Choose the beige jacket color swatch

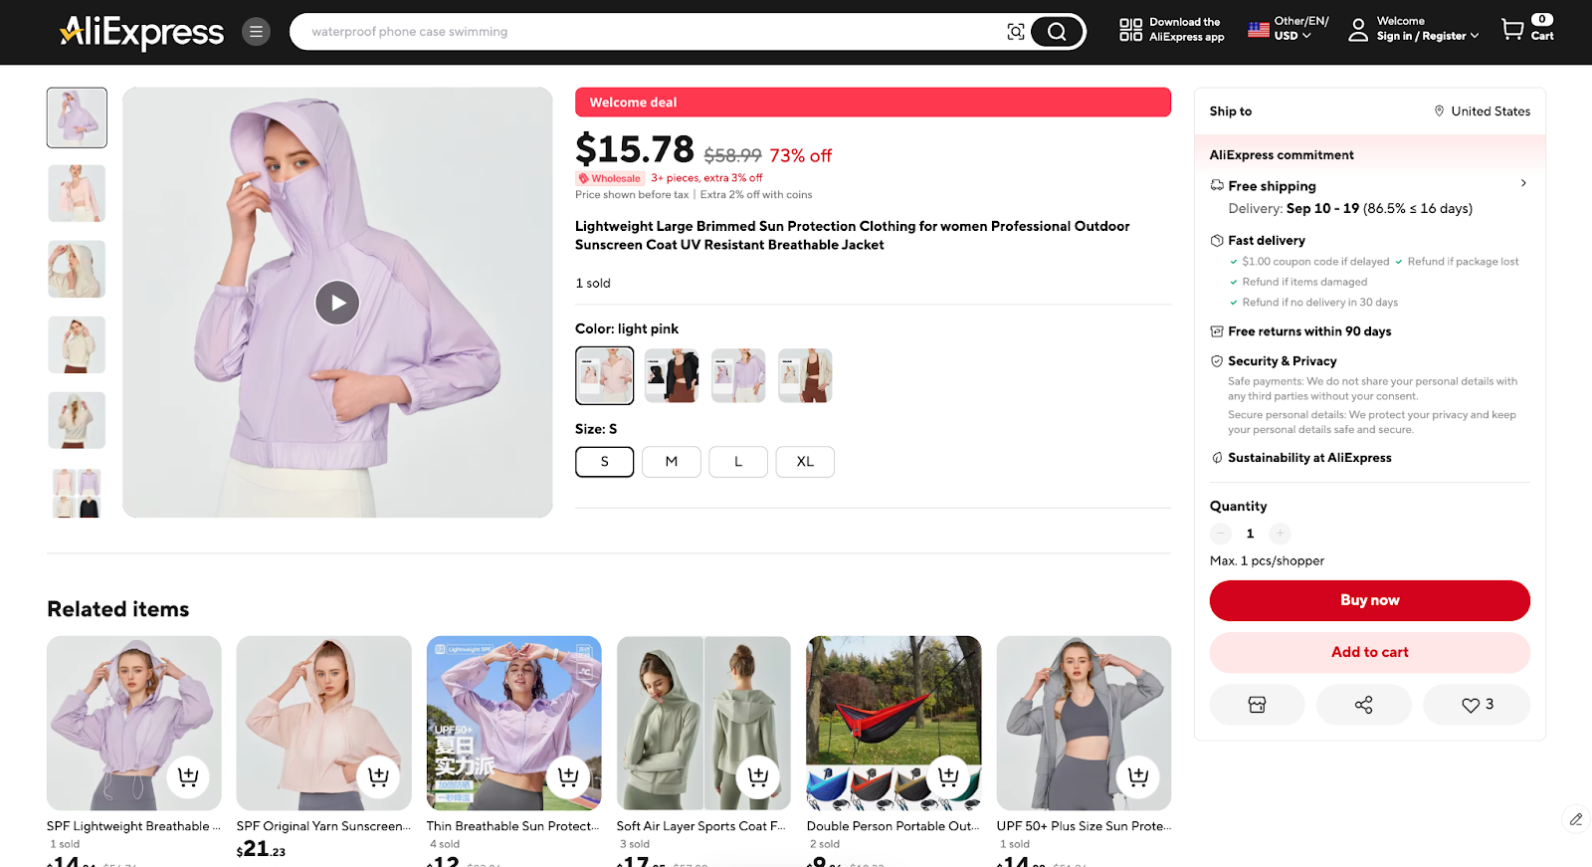pos(805,375)
